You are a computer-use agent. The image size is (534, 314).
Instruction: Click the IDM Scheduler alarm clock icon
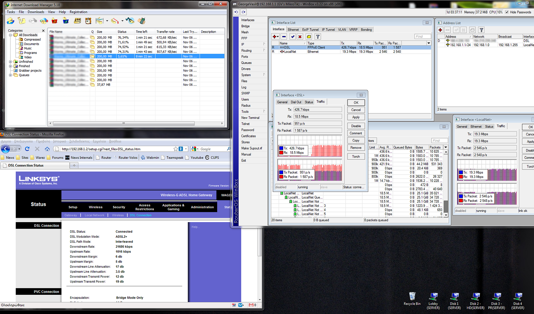88,21
